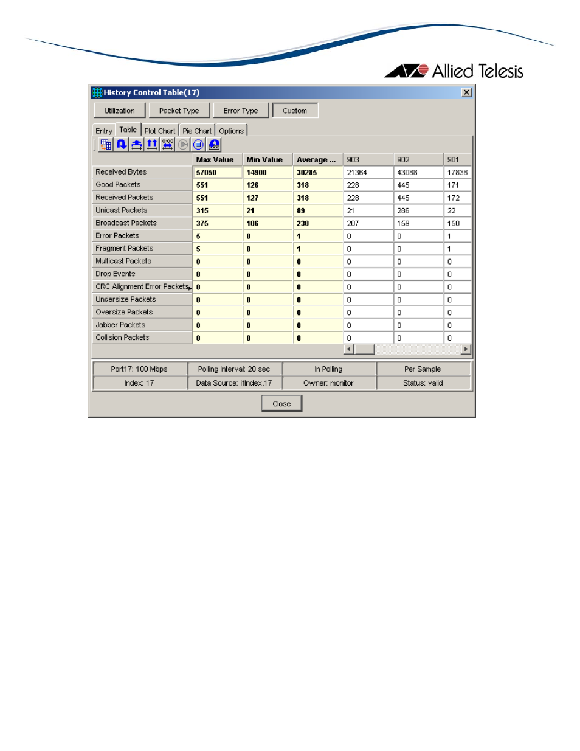The height and width of the screenshot is (751, 580).
Task: Click the last toolbar icon with dotted base
Action: tap(214, 145)
